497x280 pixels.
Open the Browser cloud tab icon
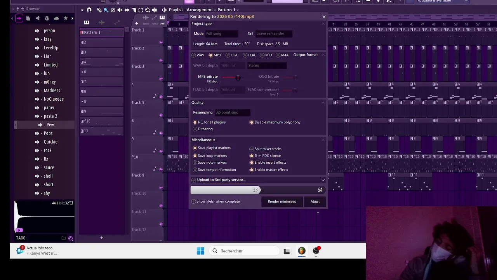coord(56,18)
